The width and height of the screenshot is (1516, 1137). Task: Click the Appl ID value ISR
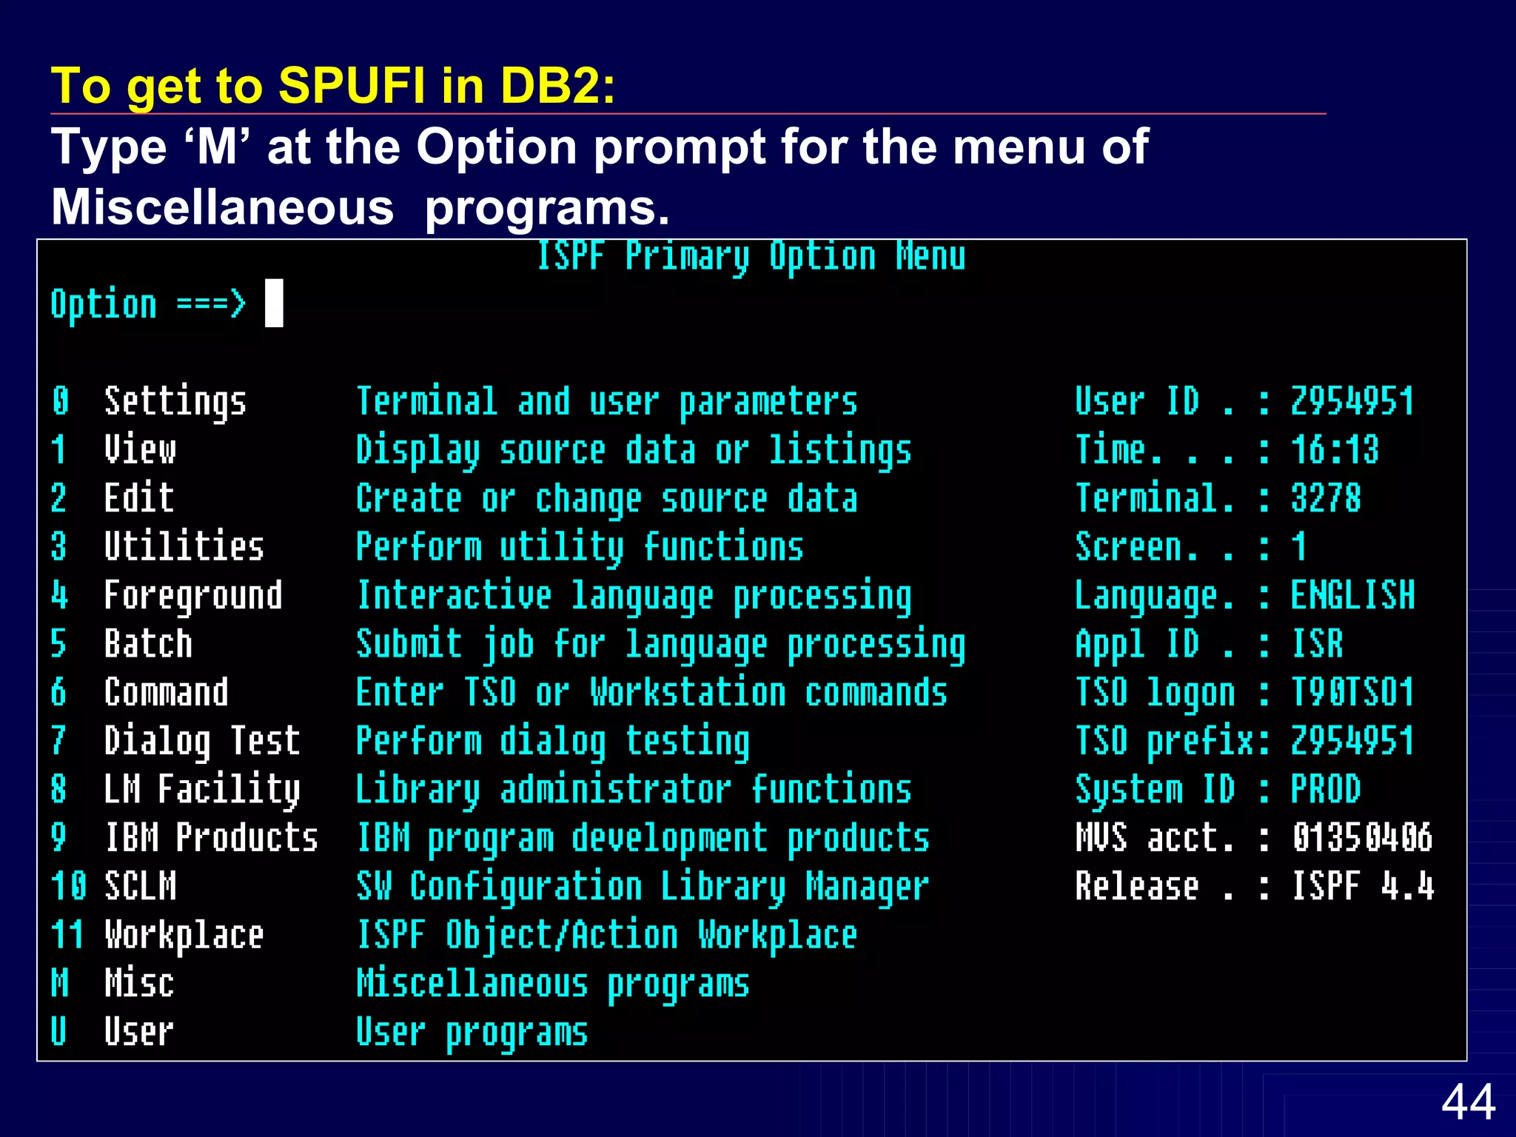pyautogui.click(x=1317, y=644)
